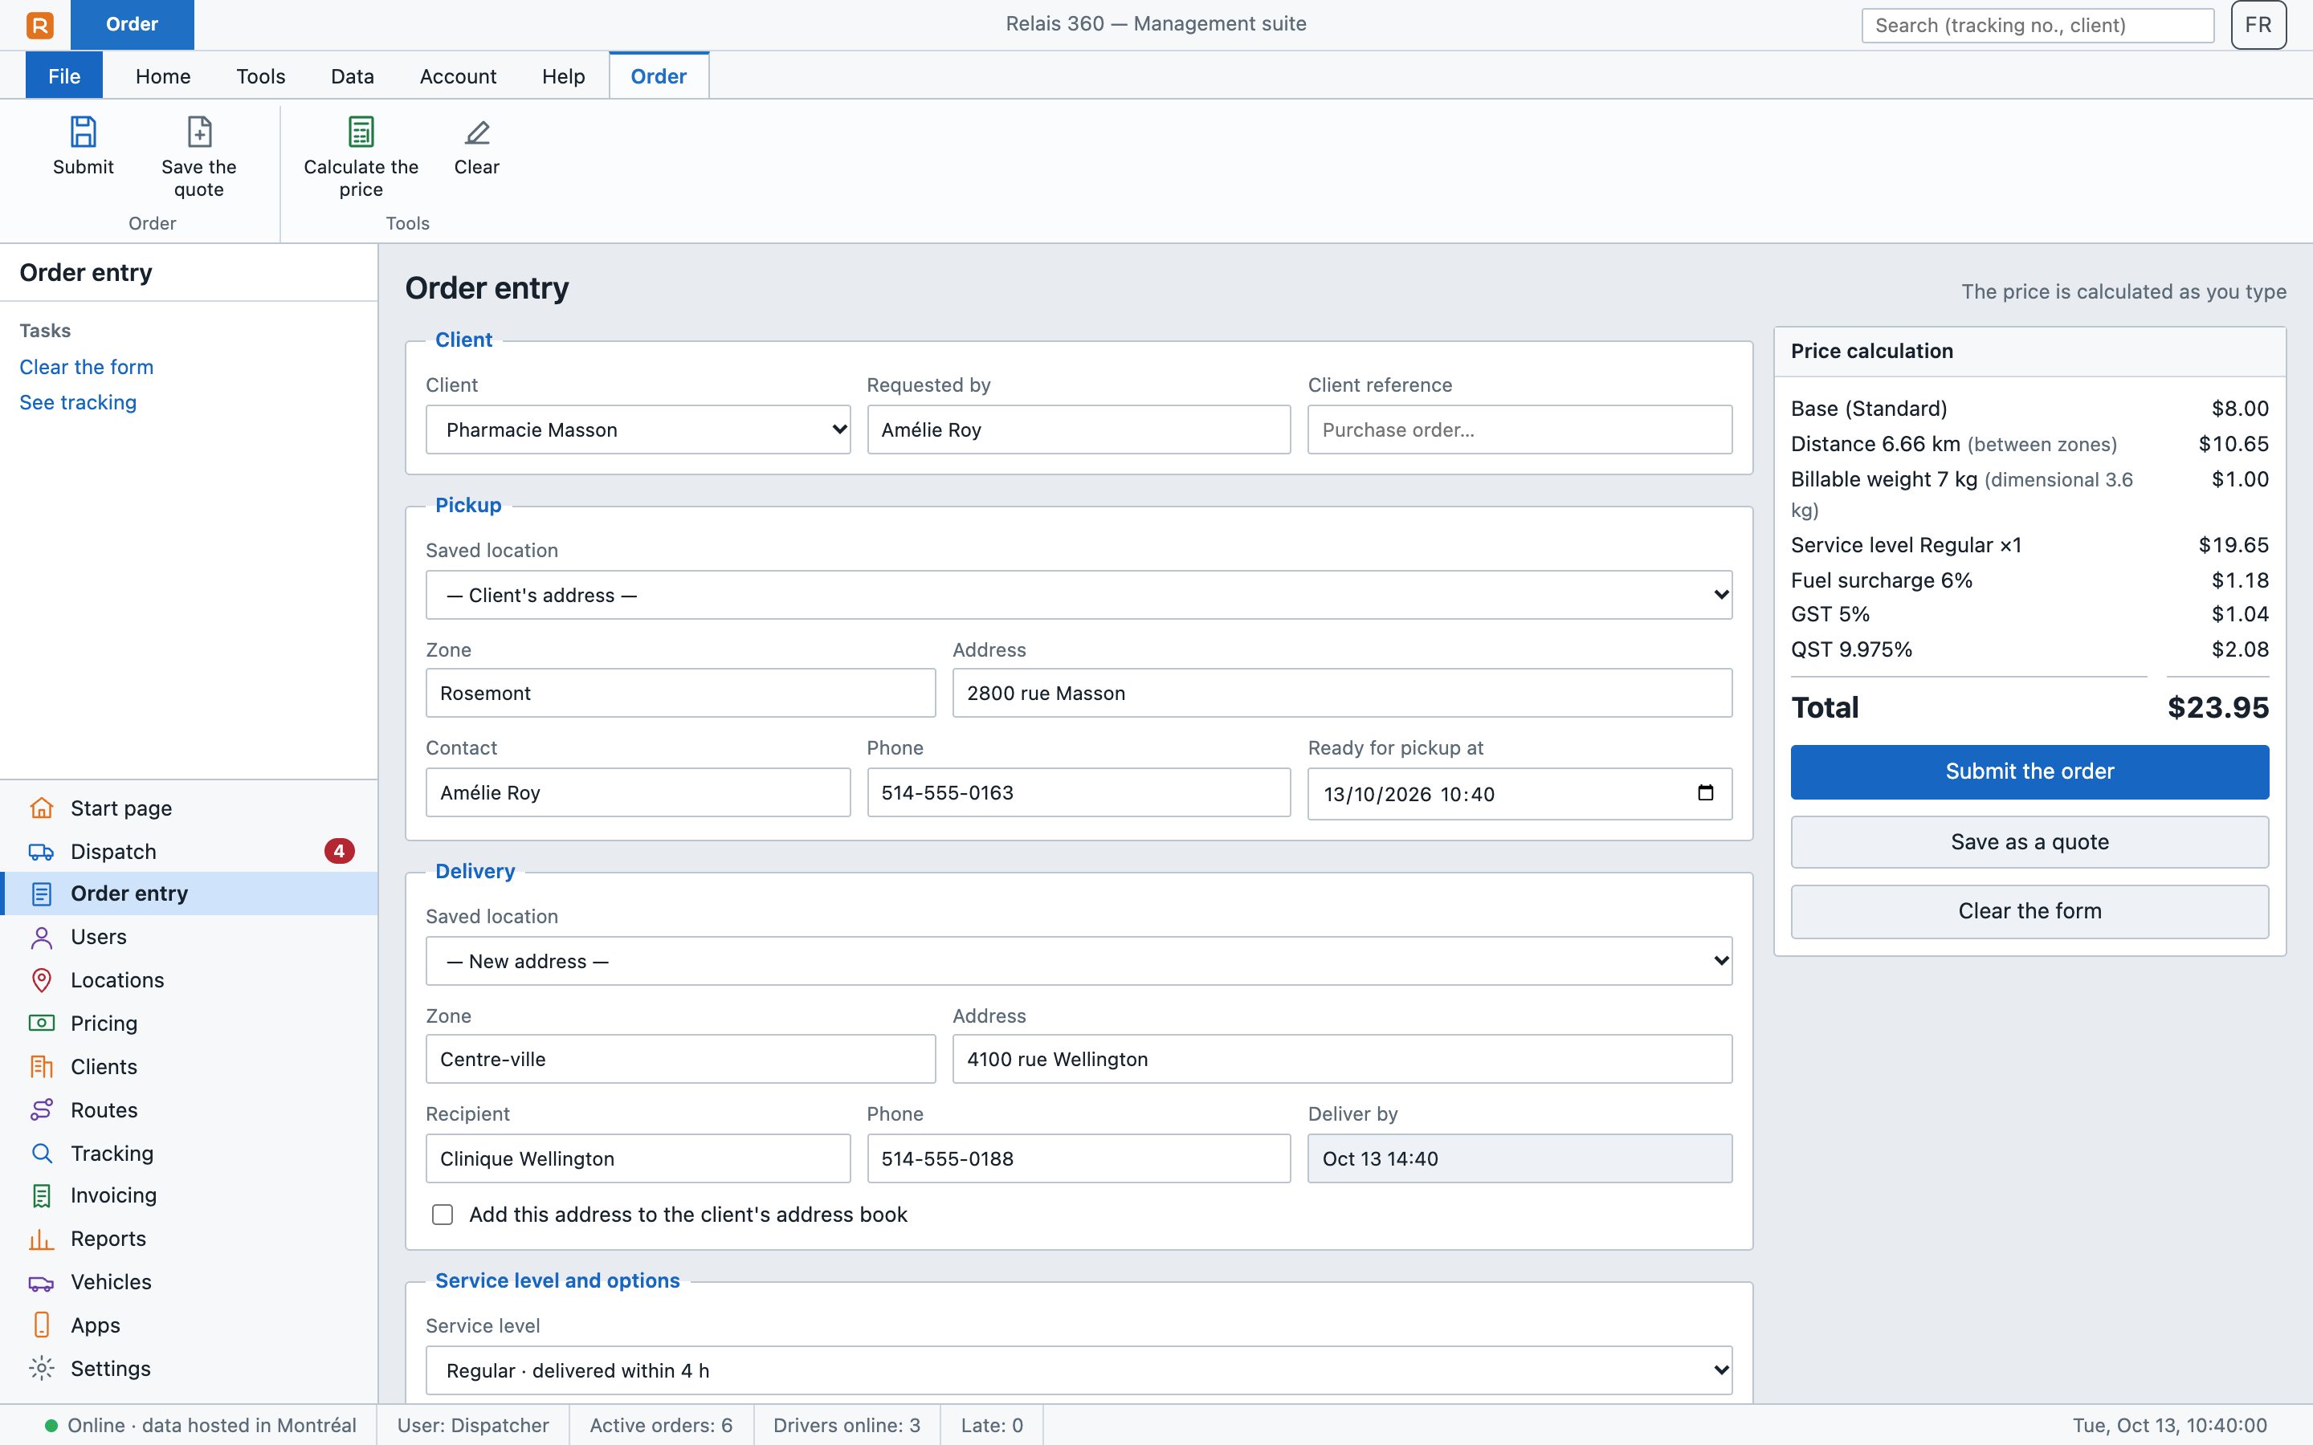
Task: Click Clear the form link under Tasks
Action: click(86, 367)
